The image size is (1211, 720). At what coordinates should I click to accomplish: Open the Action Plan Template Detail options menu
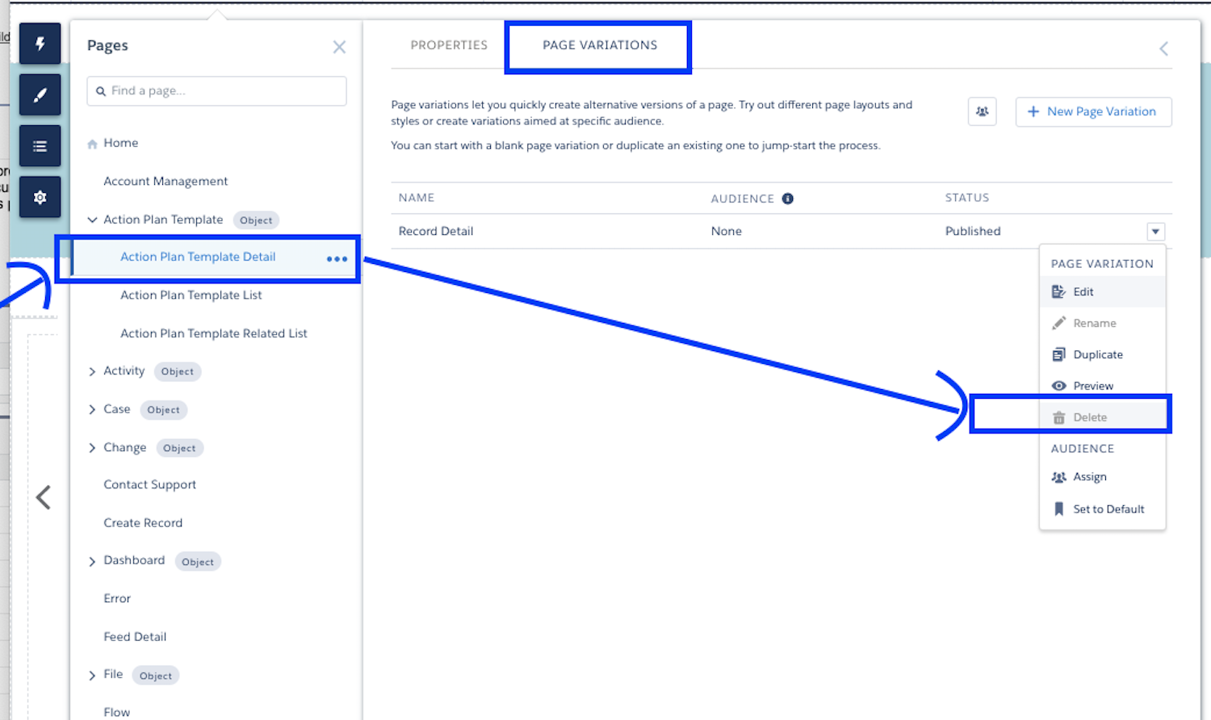click(x=337, y=259)
